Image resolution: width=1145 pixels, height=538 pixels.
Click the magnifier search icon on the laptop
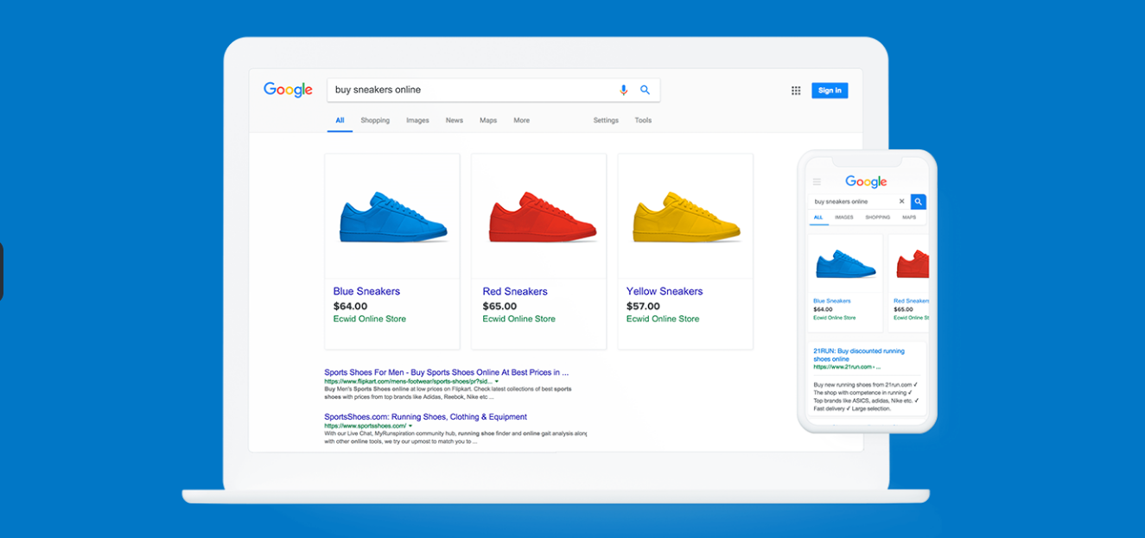point(645,90)
